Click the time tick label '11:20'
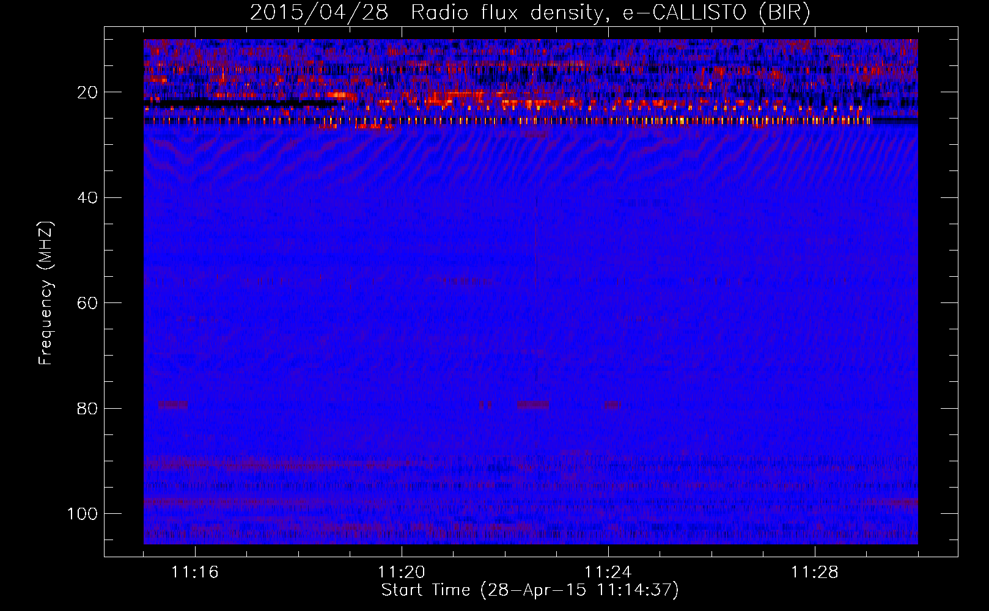The height and width of the screenshot is (611, 989). pos(402,573)
